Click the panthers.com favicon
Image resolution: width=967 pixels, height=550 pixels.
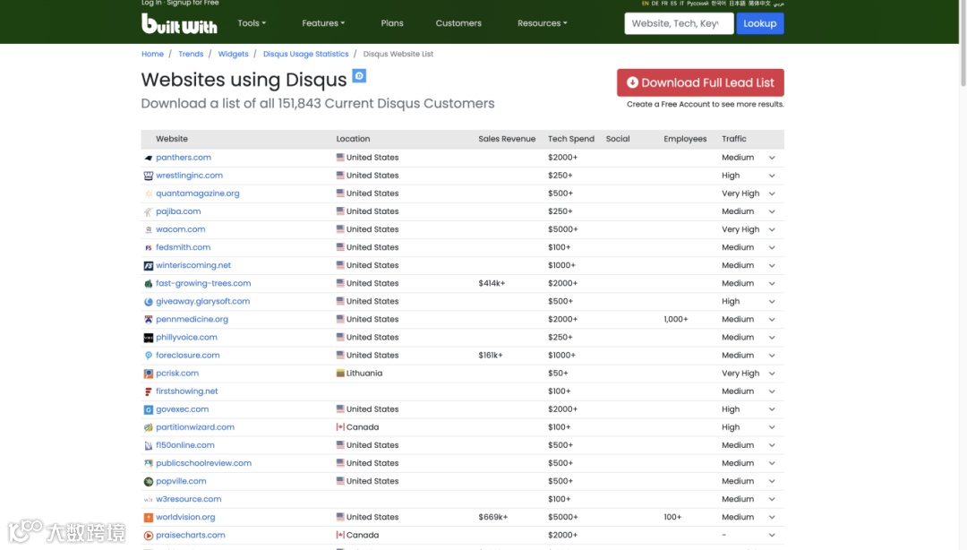[x=148, y=158]
